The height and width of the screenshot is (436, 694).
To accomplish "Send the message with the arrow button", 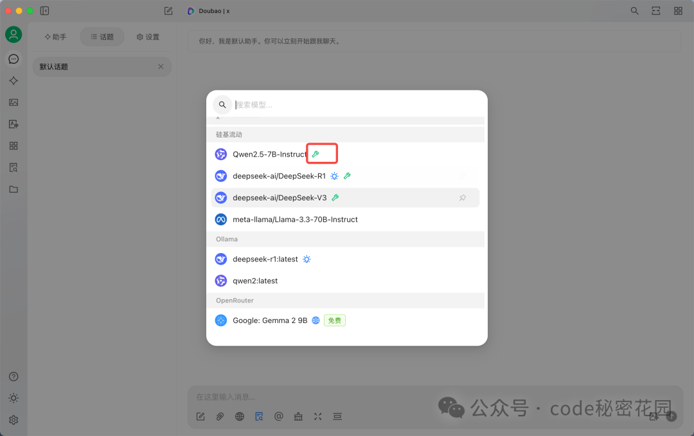I will point(671,416).
